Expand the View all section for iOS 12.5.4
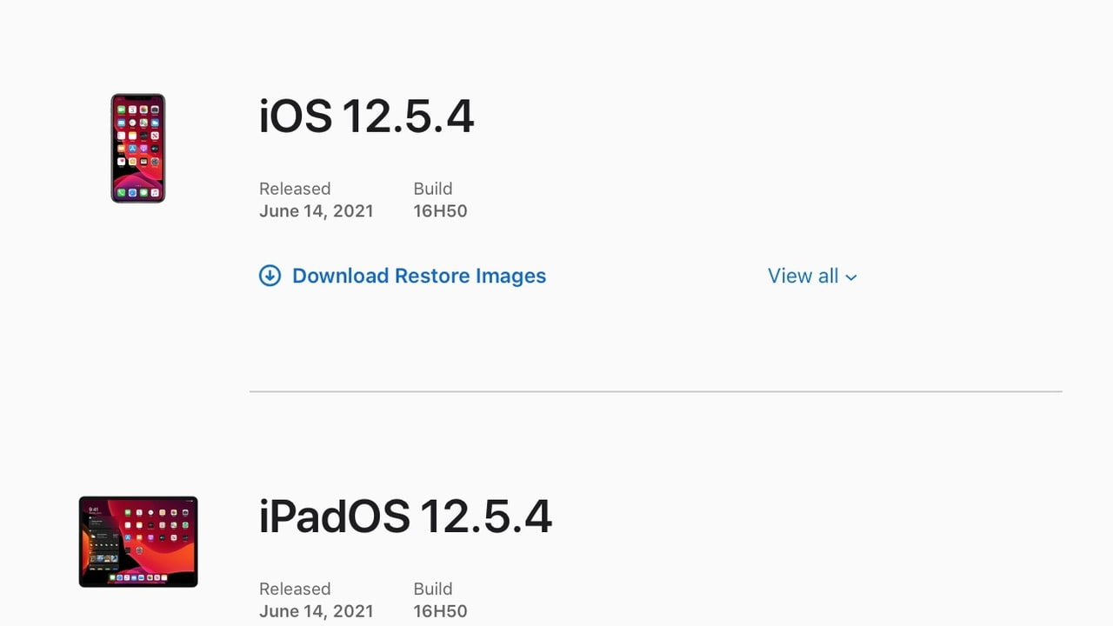1113x626 pixels. [812, 276]
